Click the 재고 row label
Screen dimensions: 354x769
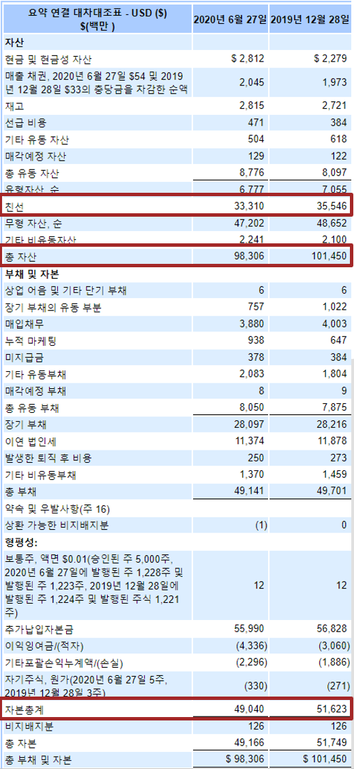pos(14,106)
